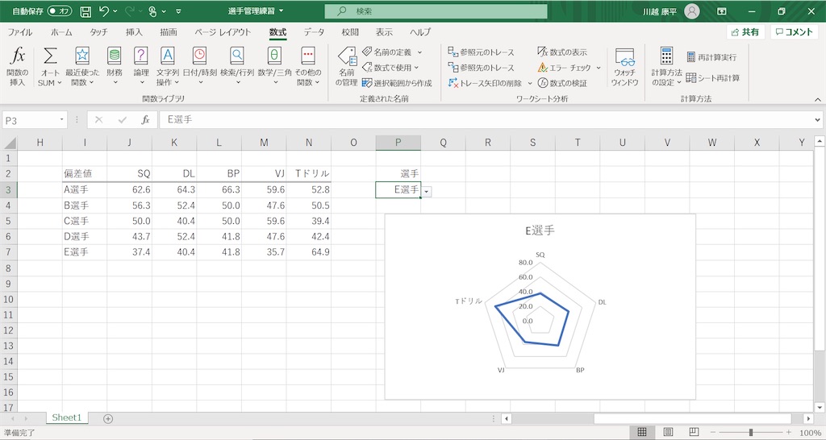Open Use in Formula (数式で使用) dropdown
This screenshot has height=440, width=826.
tap(390, 68)
